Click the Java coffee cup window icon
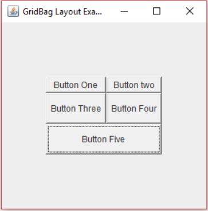The image size is (208, 211). (x=13, y=11)
